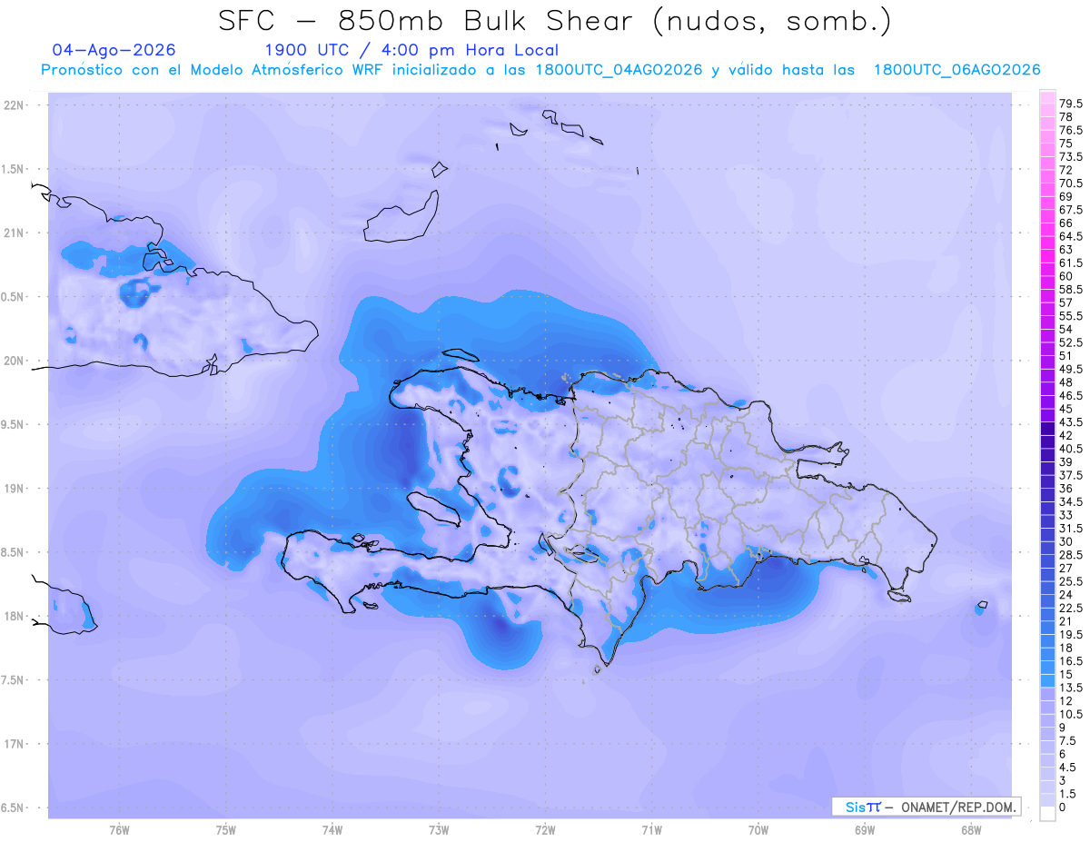1090x842 pixels.
Task: Click the legend value '15'
Action: 1065,674
